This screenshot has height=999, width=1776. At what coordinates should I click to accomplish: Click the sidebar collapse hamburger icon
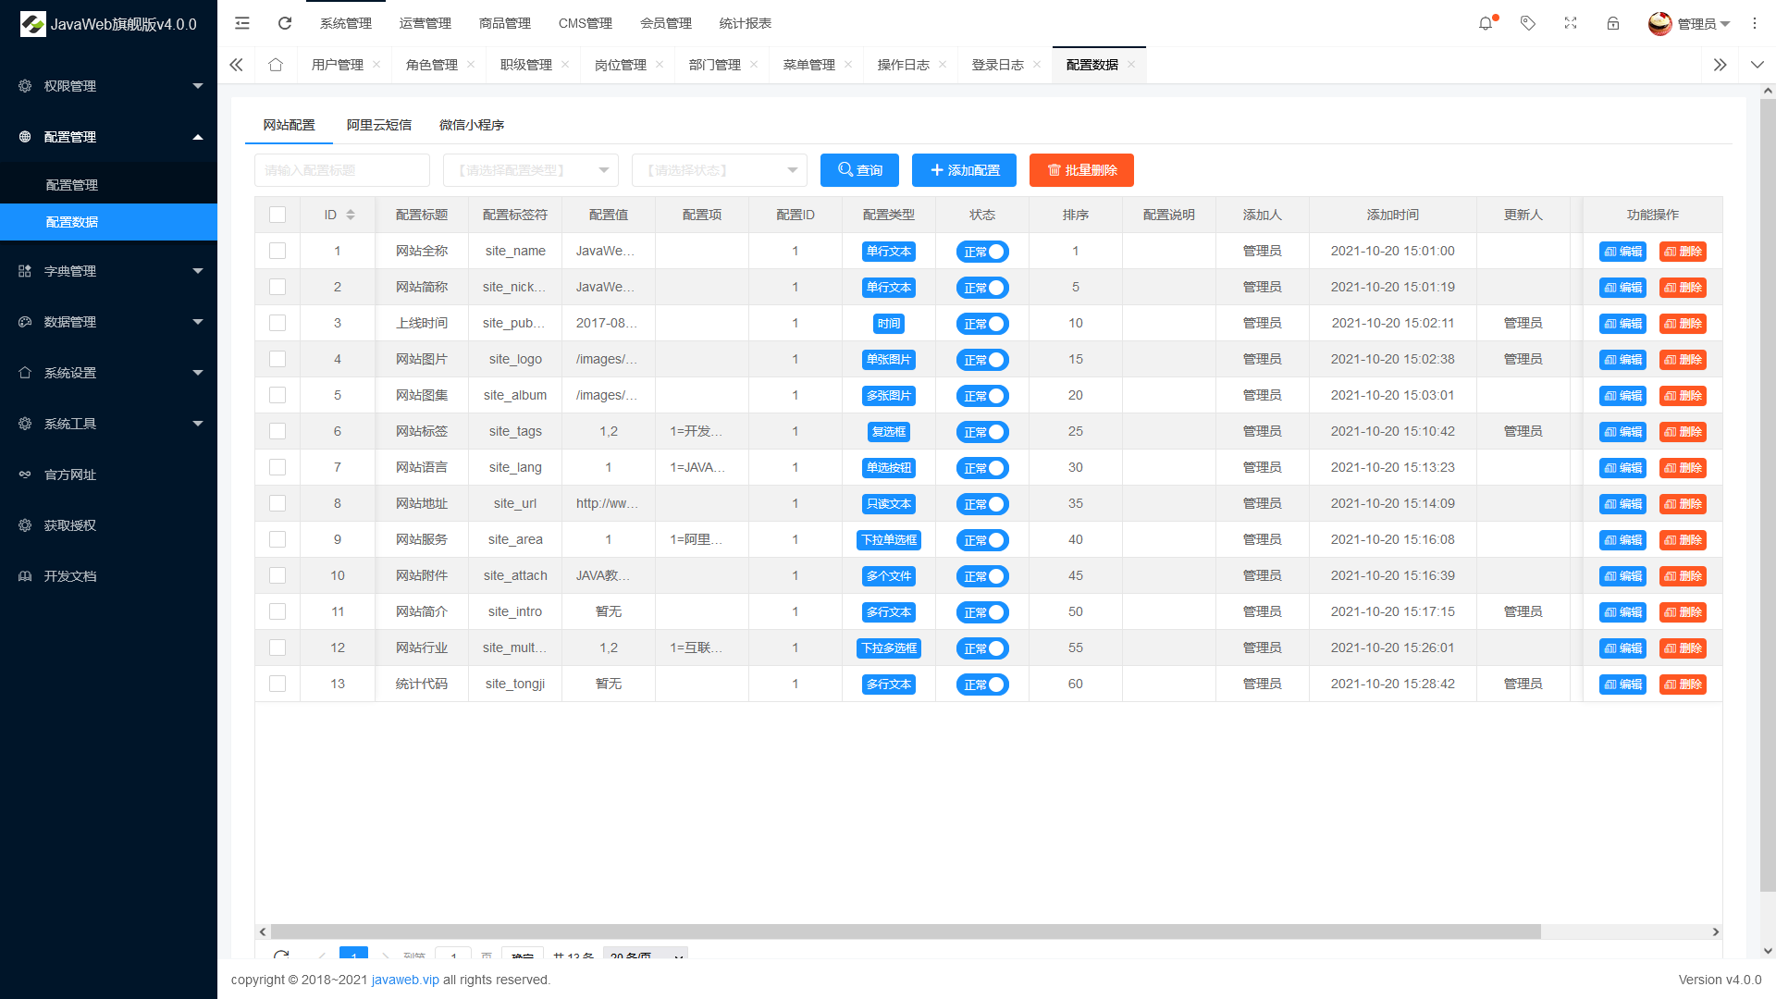[x=242, y=23]
